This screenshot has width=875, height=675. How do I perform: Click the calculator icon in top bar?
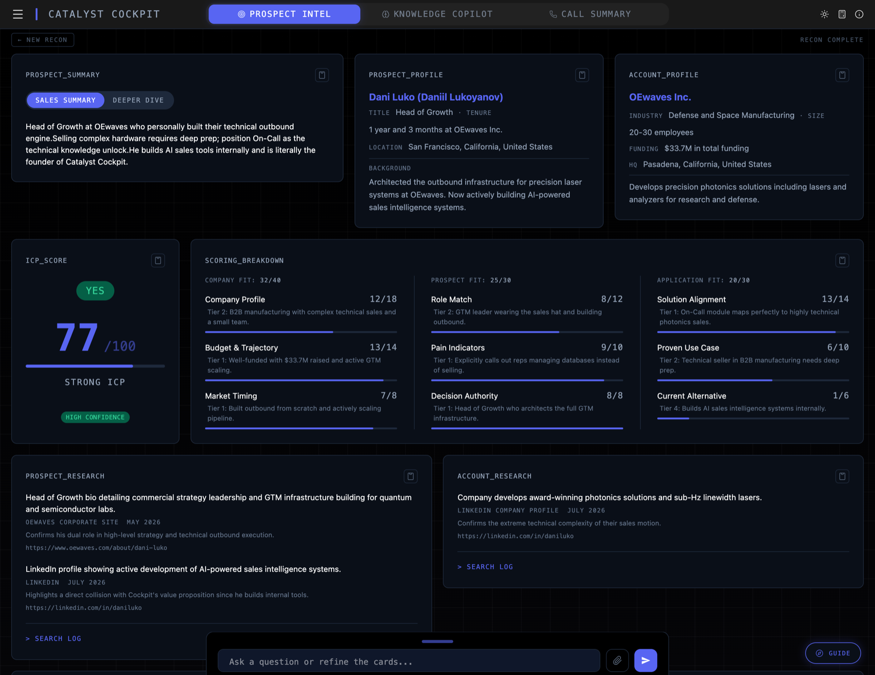point(842,14)
